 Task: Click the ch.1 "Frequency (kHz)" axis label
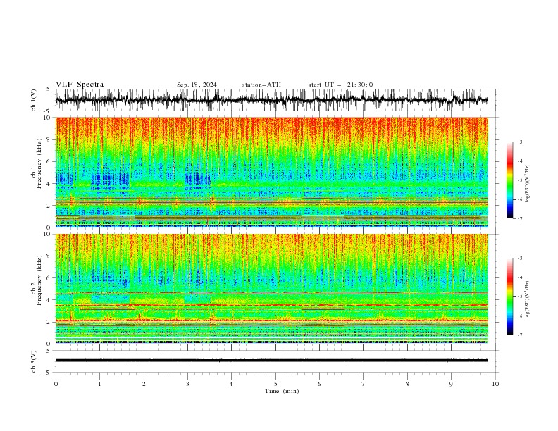tap(39, 163)
